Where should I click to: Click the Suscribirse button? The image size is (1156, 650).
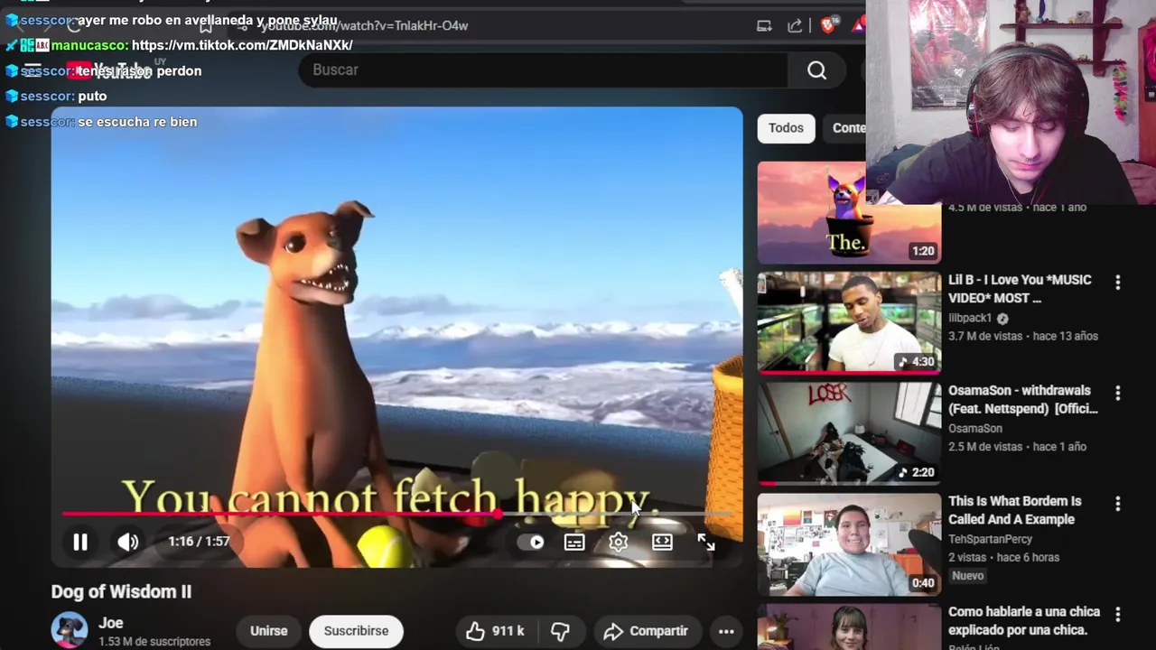pos(356,631)
